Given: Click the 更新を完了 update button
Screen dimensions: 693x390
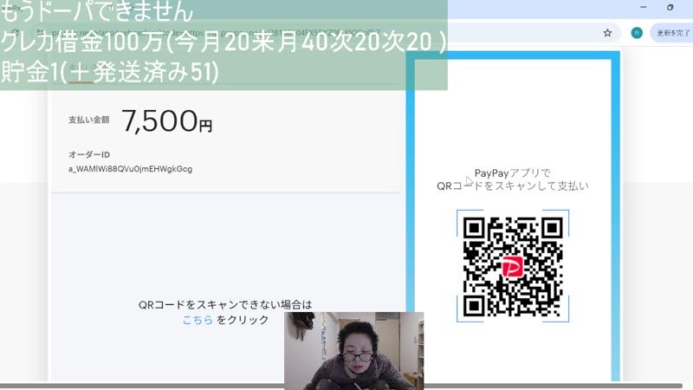Looking at the screenshot, I should pos(673,33).
